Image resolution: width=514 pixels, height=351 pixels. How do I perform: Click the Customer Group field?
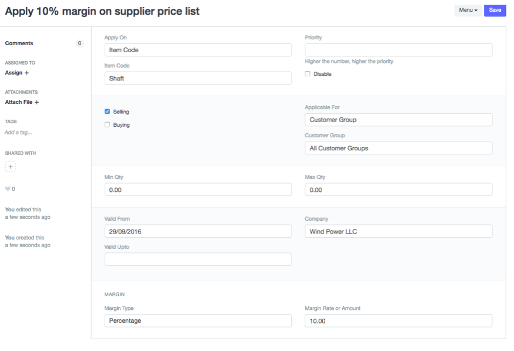tap(398, 148)
